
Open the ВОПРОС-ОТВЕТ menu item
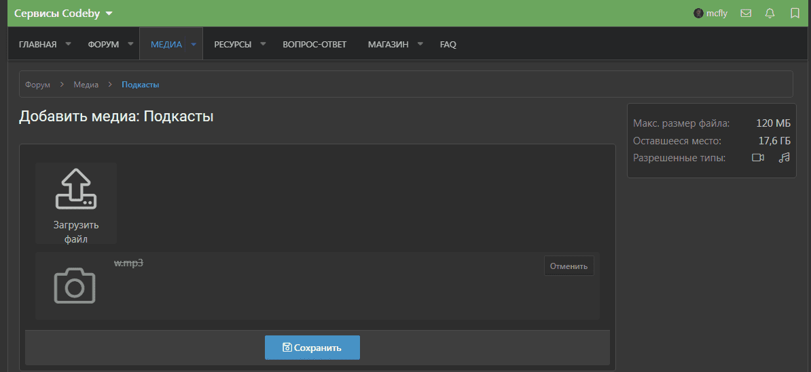[x=314, y=44]
